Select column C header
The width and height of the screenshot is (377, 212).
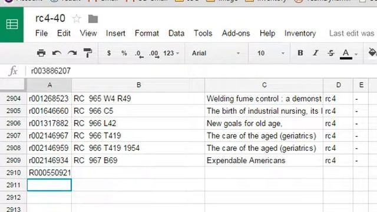[264, 85]
